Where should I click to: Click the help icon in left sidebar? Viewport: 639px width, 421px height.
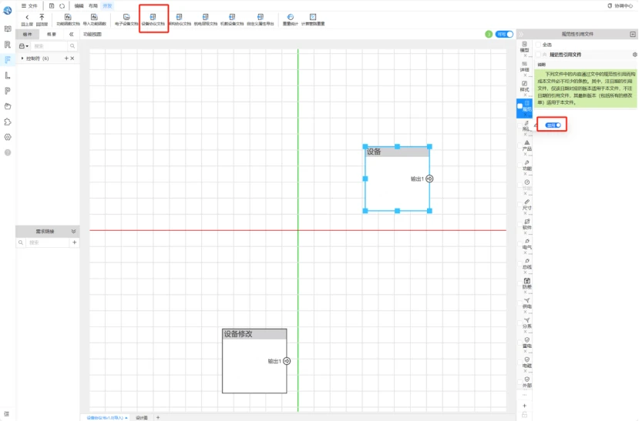pyautogui.click(x=8, y=152)
